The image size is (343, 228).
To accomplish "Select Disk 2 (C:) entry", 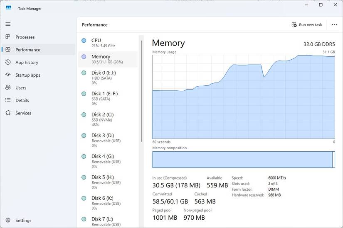I will [108, 119].
